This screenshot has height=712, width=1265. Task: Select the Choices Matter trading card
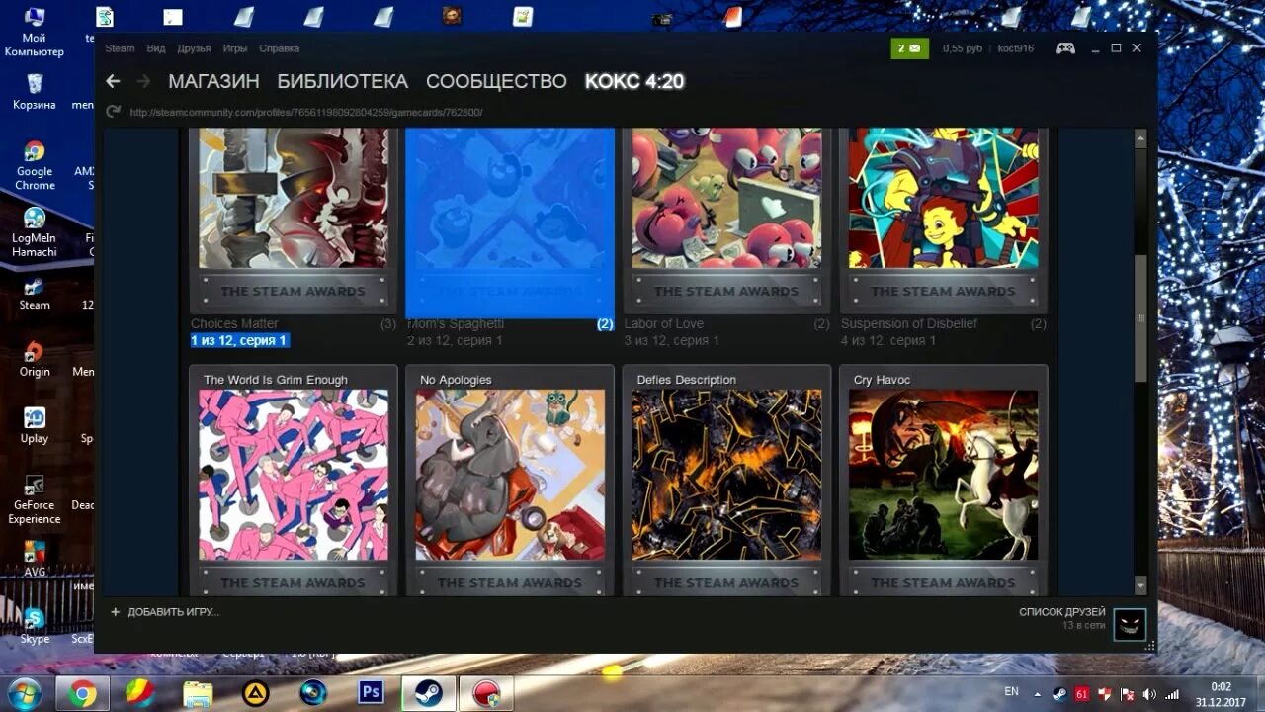[x=294, y=220]
